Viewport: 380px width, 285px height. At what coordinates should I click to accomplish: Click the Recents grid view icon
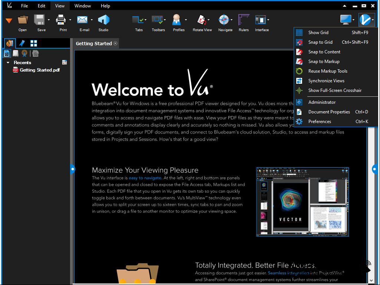click(65, 63)
